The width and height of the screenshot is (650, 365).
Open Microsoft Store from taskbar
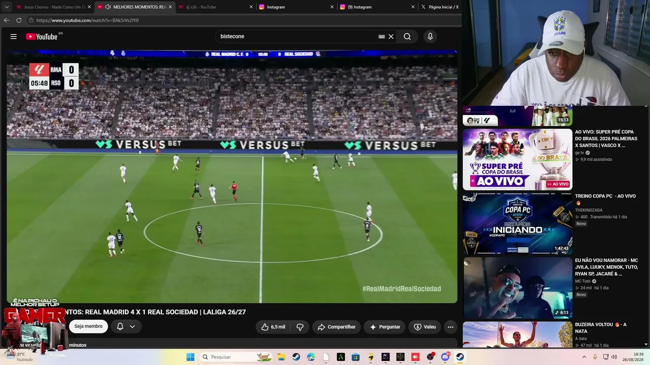[x=355, y=357]
